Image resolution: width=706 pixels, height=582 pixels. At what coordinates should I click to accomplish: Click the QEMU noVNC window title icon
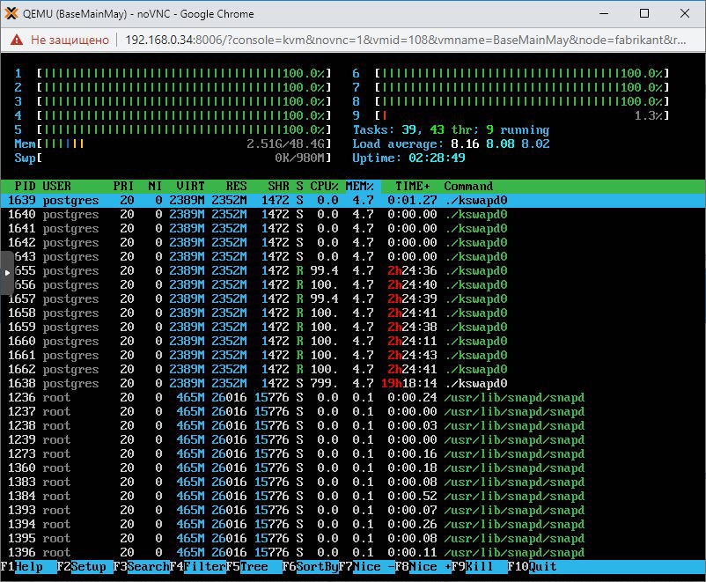point(11,13)
